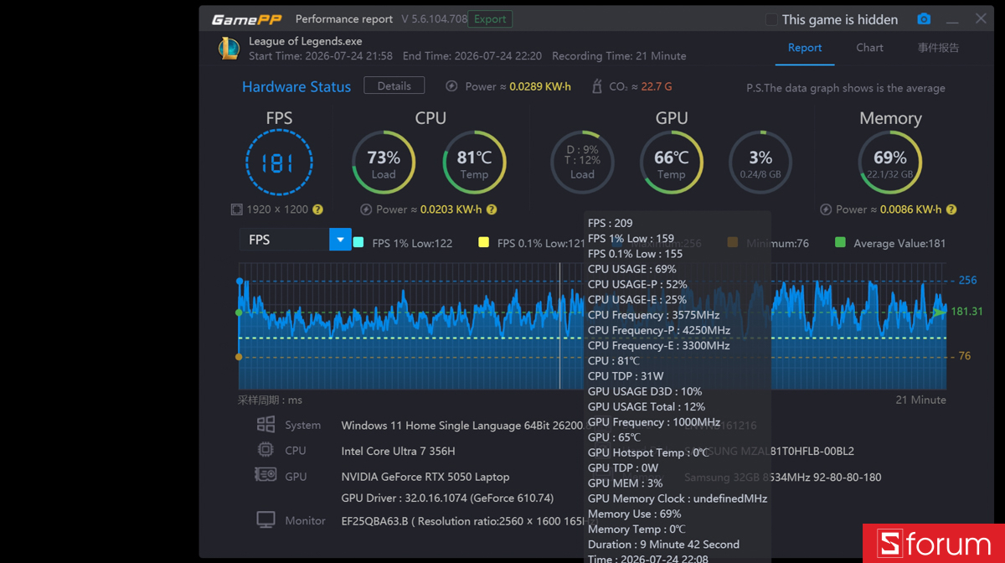This screenshot has height=563, width=1005.
Task: Enable the This game is hidden checkbox
Action: click(x=771, y=19)
